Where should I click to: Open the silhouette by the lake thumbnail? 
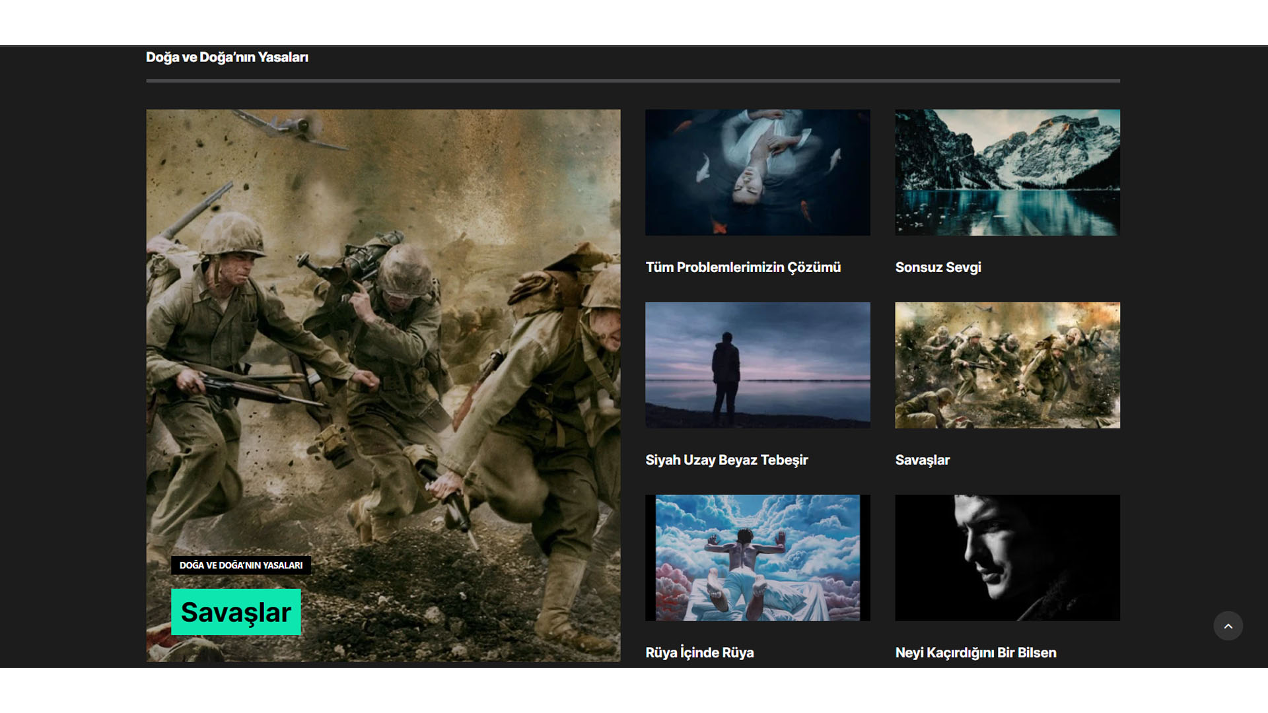click(x=757, y=365)
